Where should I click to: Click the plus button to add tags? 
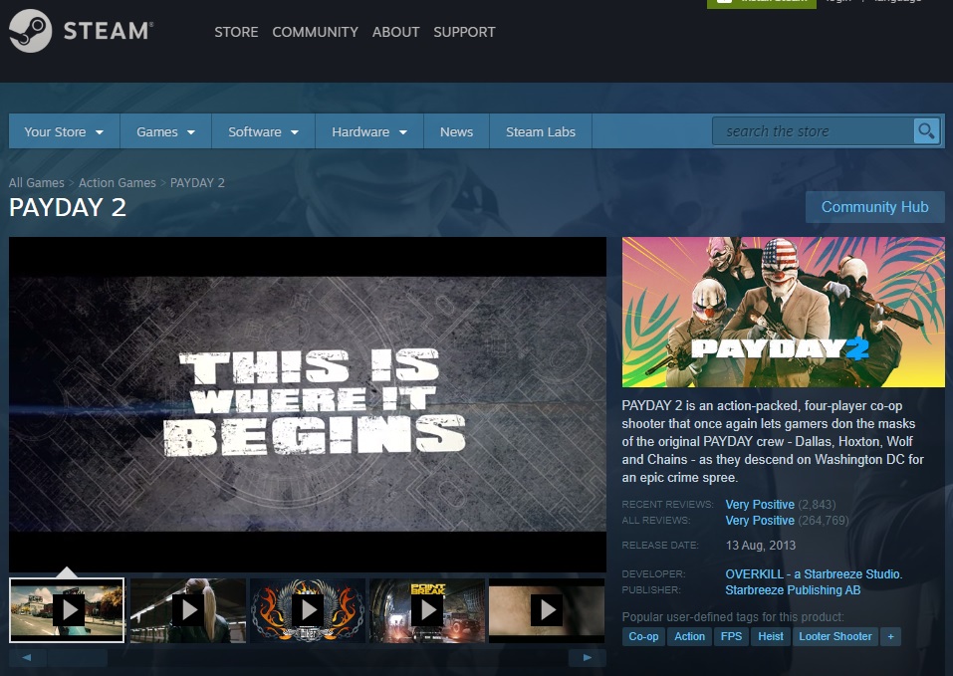point(890,636)
